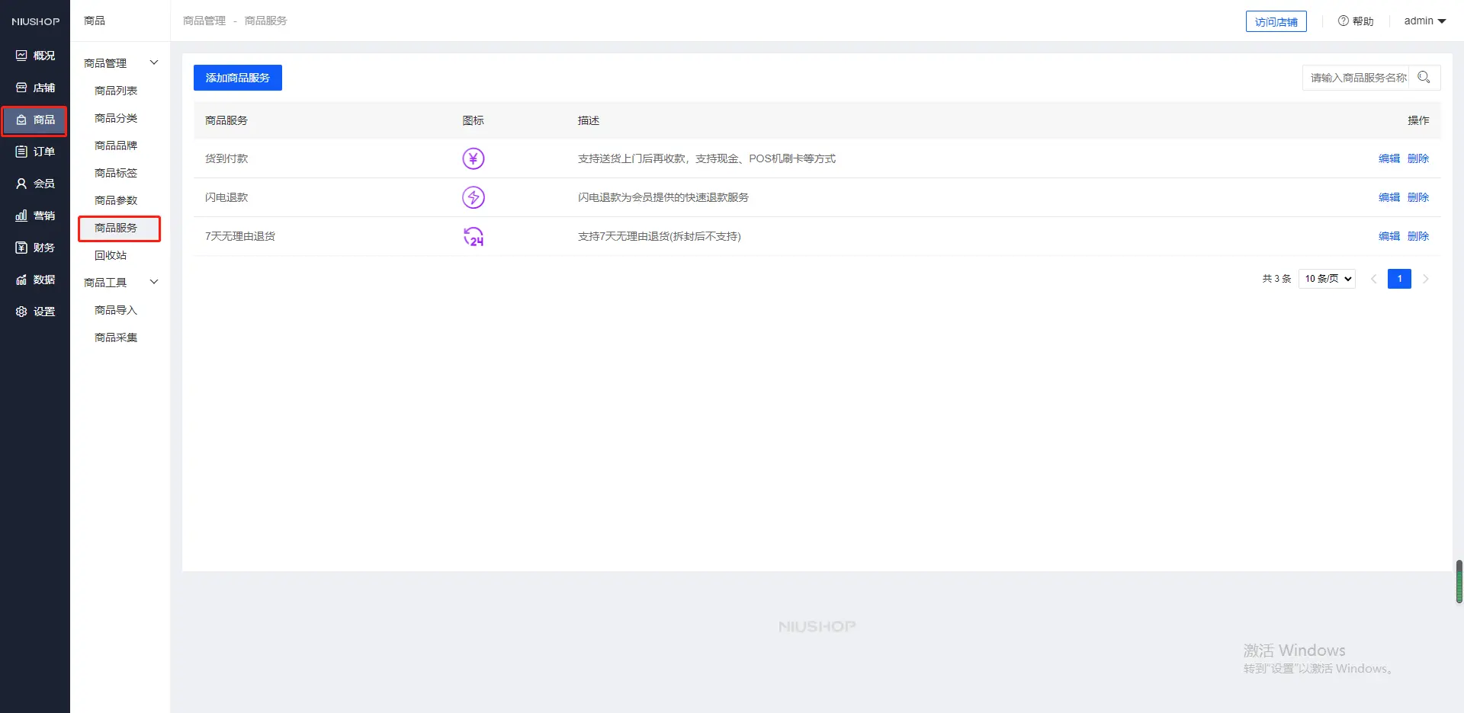
Task: Edit the 货到付款 service row
Action: click(x=1389, y=158)
